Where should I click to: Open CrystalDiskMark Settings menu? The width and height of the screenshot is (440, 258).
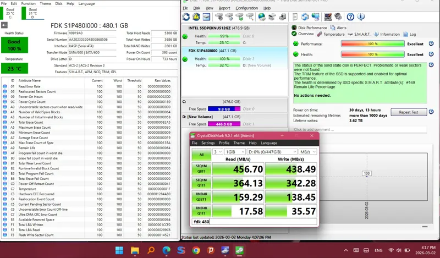pyautogui.click(x=208, y=143)
